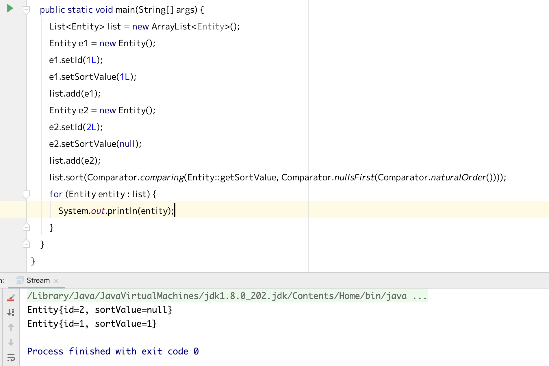The width and height of the screenshot is (549, 366).
Task: Click the italic out field in System.out.println
Action: (98, 211)
